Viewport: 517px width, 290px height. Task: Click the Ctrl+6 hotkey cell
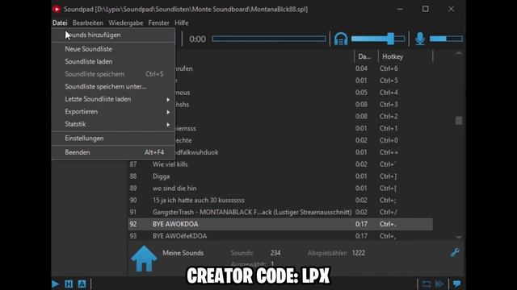pos(389,68)
